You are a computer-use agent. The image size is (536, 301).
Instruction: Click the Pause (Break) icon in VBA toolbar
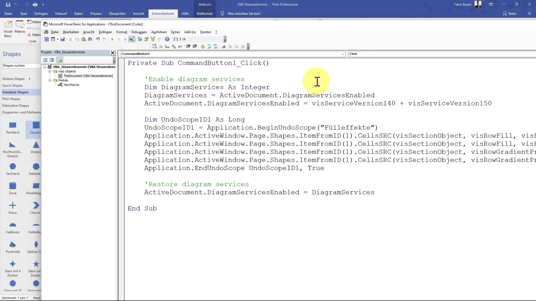pyautogui.click(x=119, y=39)
